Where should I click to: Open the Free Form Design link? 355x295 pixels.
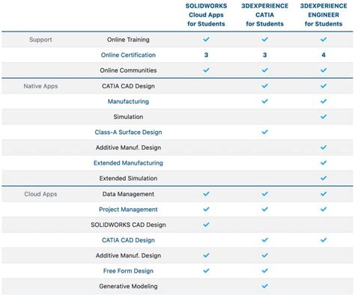[128, 271]
